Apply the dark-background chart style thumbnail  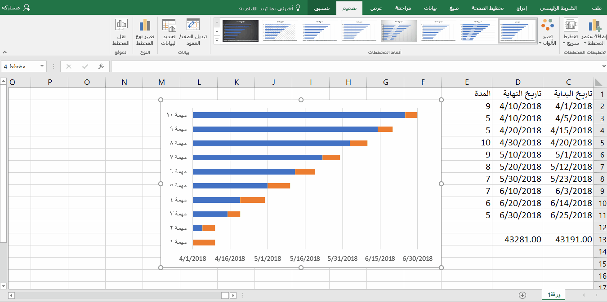pos(241,31)
